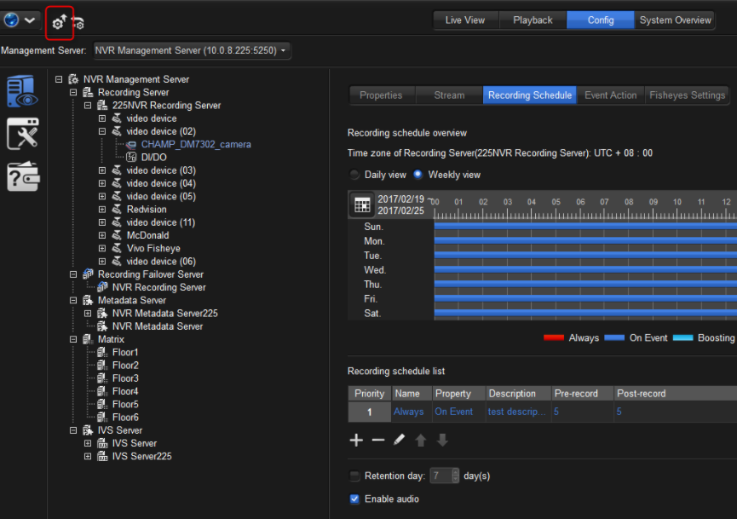
Task: Edit the schedule with the pencil icon
Action: click(399, 440)
